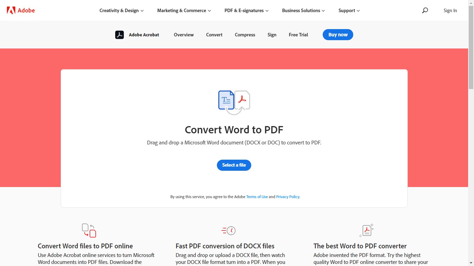Open the Privacy Policy link
474x266 pixels.
pyautogui.click(x=288, y=197)
